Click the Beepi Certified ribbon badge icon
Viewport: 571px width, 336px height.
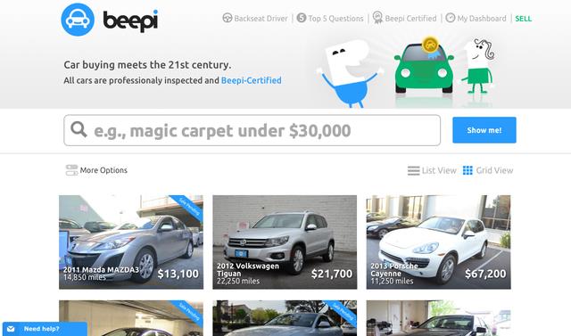coord(377,18)
